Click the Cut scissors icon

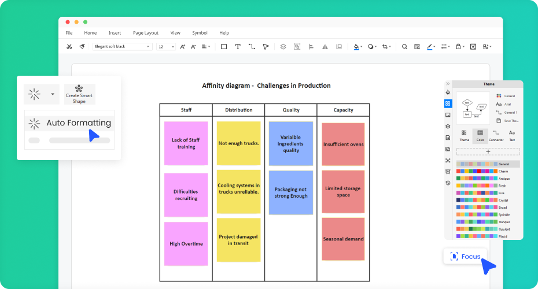click(x=69, y=47)
